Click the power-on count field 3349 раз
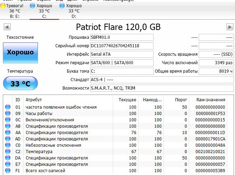The width and height of the screenshot is (235, 175). coord(216,63)
